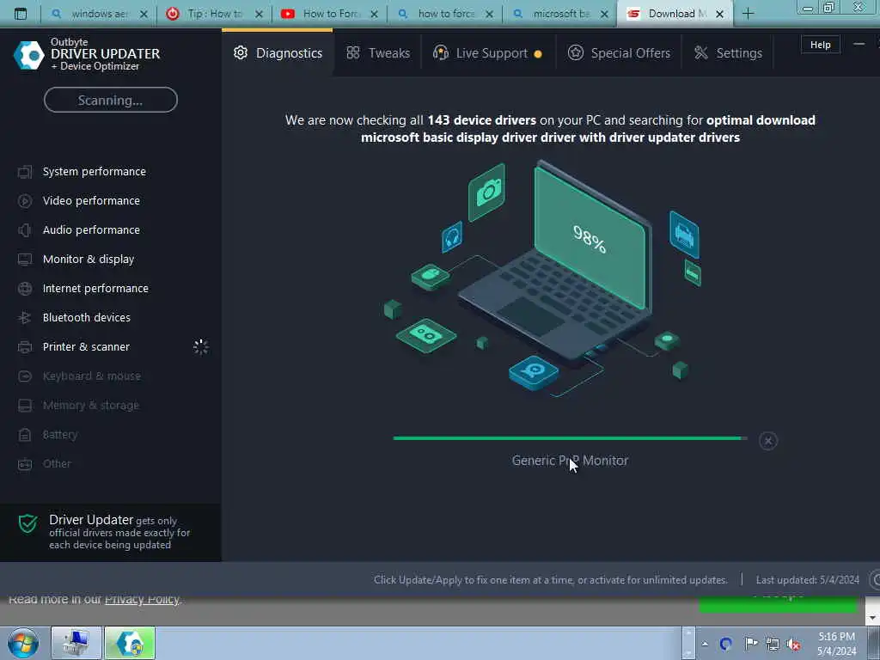The height and width of the screenshot is (660, 880).
Task: Click the Battery icon in sidebar
Action: click(25, 434)
